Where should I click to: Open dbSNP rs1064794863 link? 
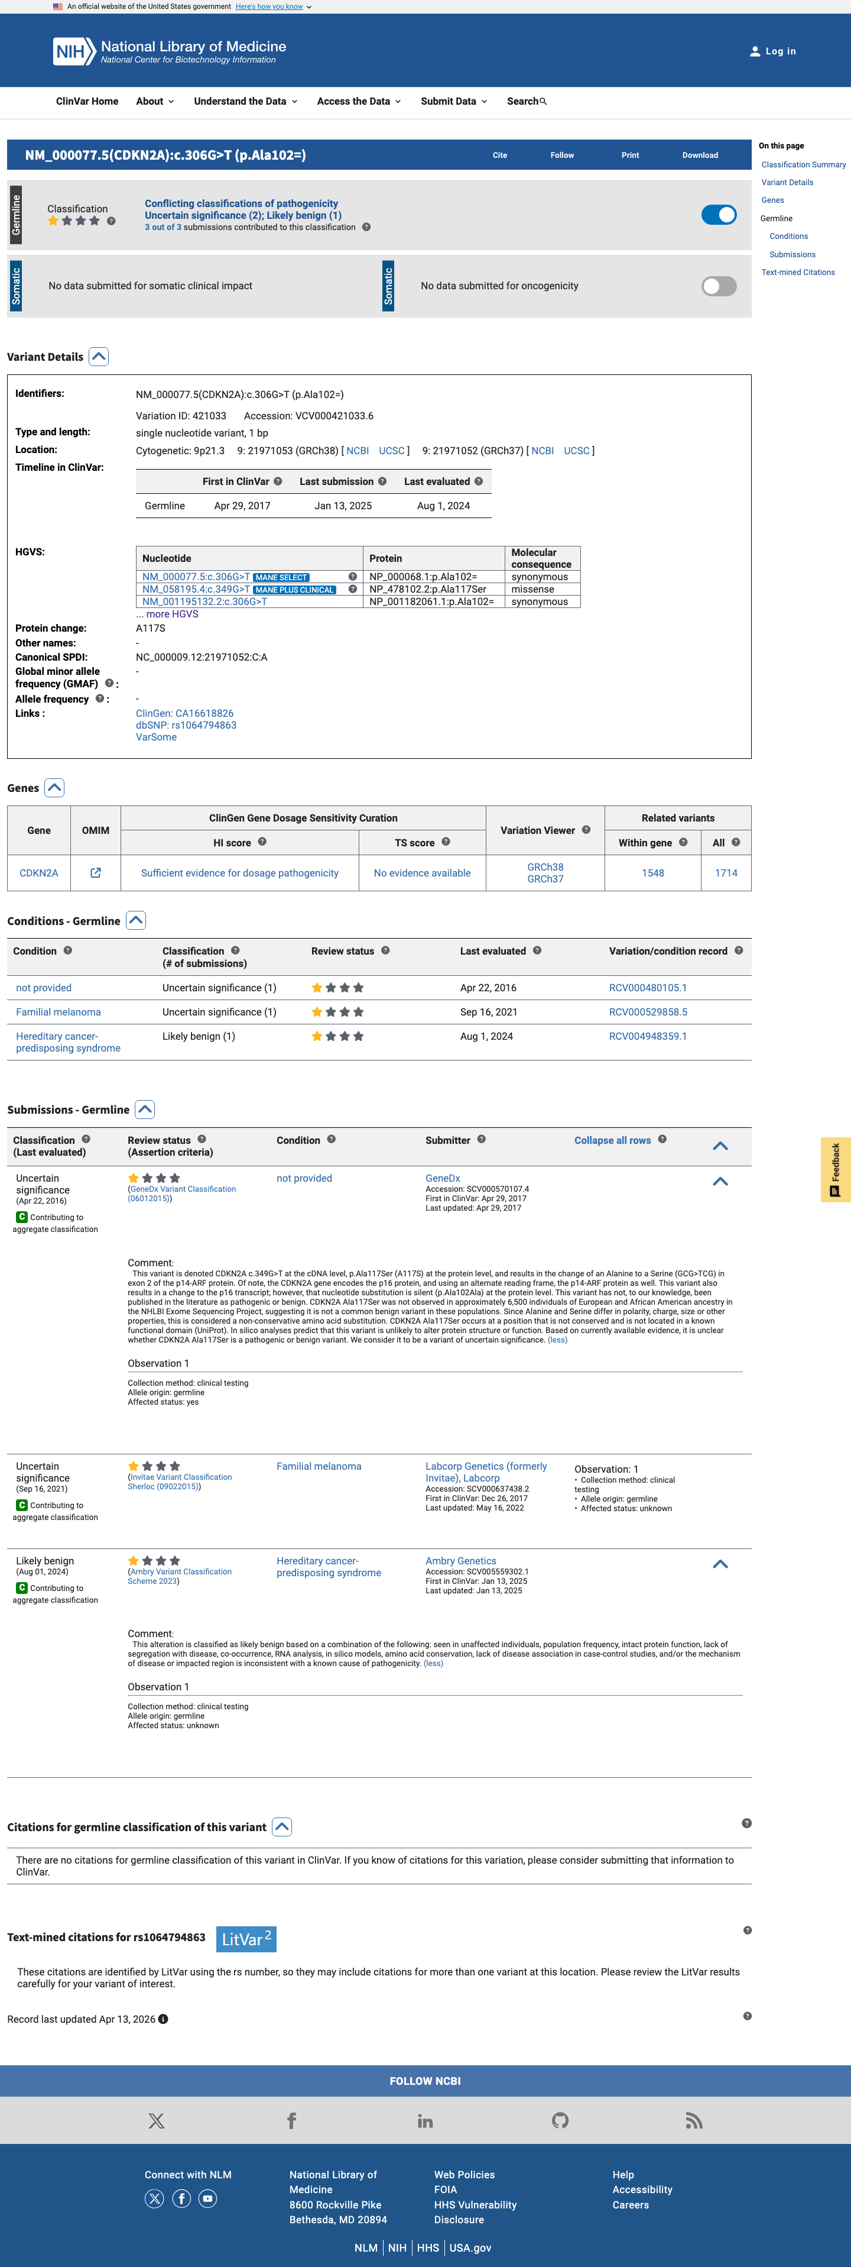pos(186,725)
